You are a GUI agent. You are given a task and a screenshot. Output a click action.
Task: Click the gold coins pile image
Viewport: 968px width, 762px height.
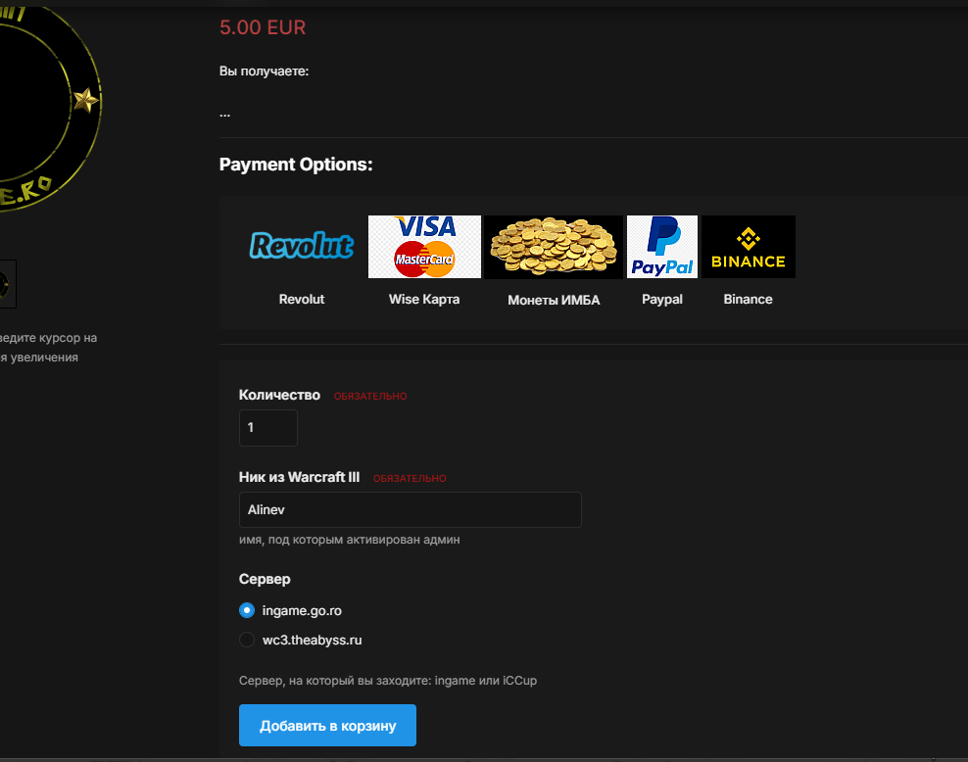[x=554, y=247]
